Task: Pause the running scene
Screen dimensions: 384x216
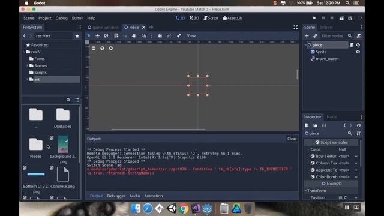Action: click(x=323, y=18)
